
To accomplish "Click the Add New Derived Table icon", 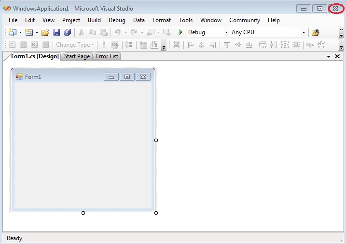I will [154, 45].
